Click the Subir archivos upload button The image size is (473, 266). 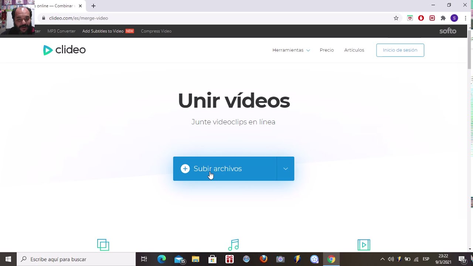tap(225, 168)
